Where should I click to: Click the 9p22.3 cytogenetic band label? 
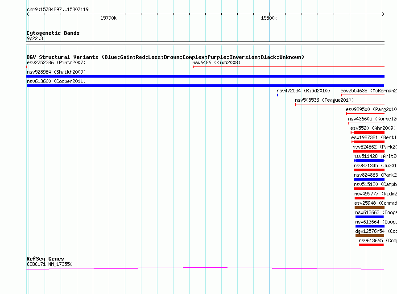click(x=35, y=38)
